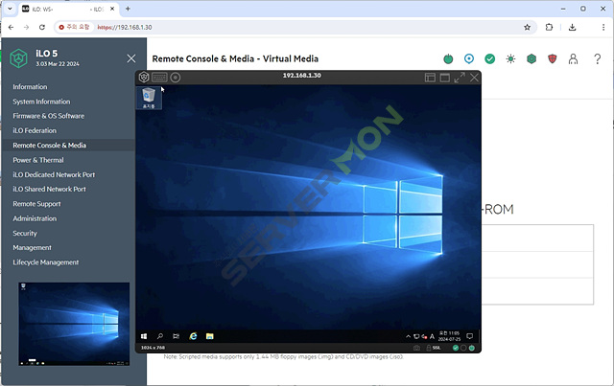Open Firmware & OS Software section
Screen dimensions: 614x386
(x=49, y=116)
